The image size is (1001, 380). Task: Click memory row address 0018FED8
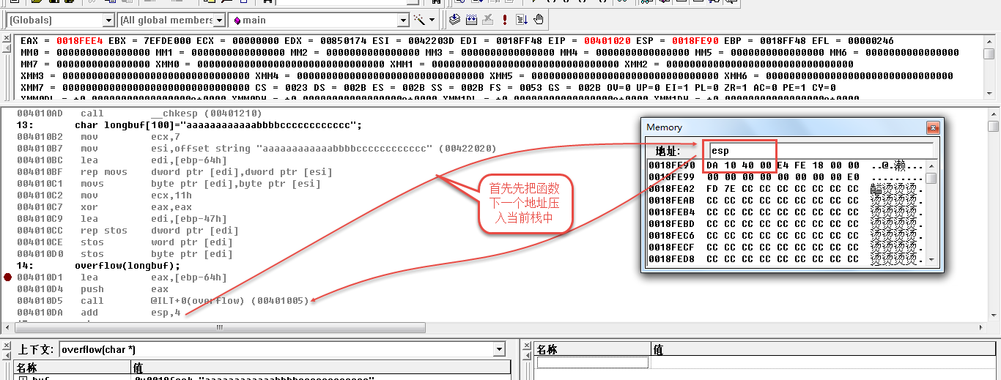point(671,259)
